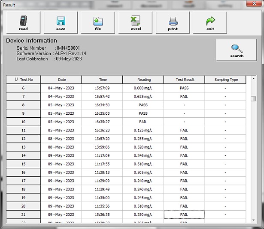Click the 16:36:23 time cell
This screenshot has height=229, width=264.
102,130
